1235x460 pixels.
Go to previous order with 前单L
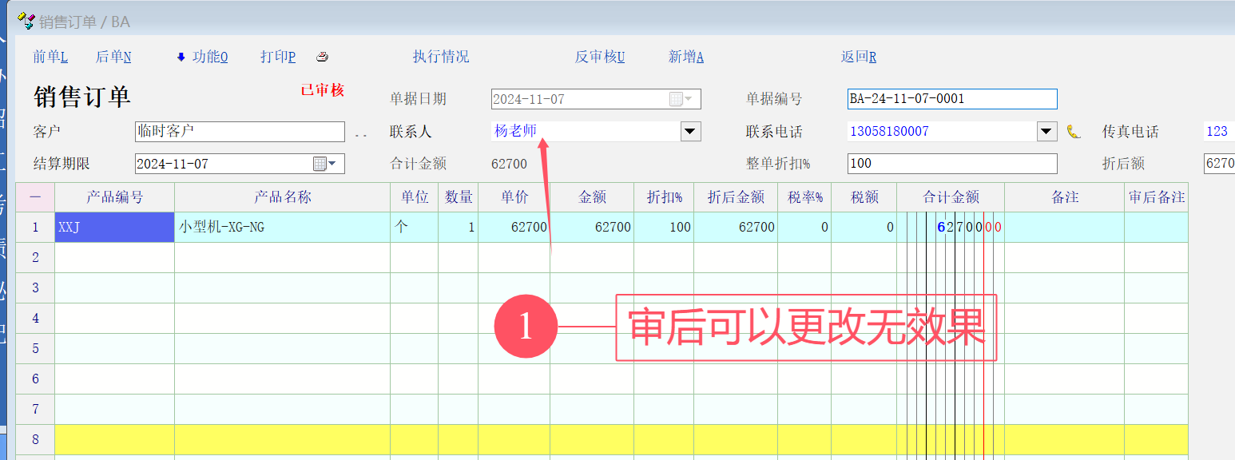tap(50, 57)
